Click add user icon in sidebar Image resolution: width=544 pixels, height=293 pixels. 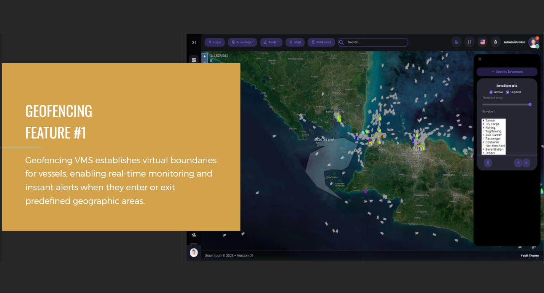point(194,235)
